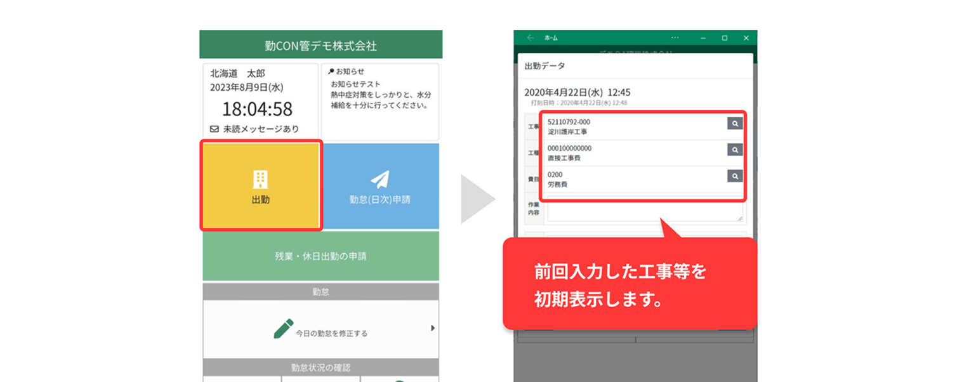Open 残業・休日出勤の申請 green button

(320, 256)
